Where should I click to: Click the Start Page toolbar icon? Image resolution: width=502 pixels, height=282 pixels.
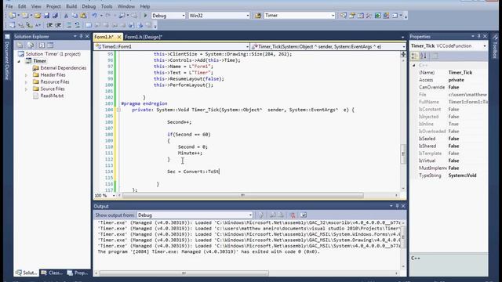378,16
